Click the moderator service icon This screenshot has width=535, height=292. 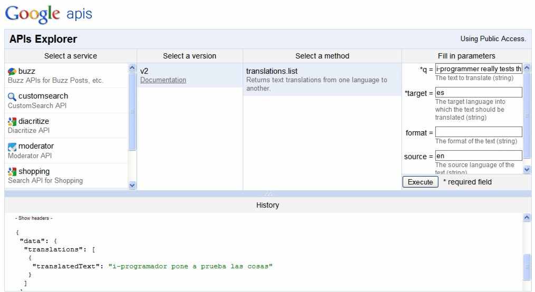(x=12, y=147)
